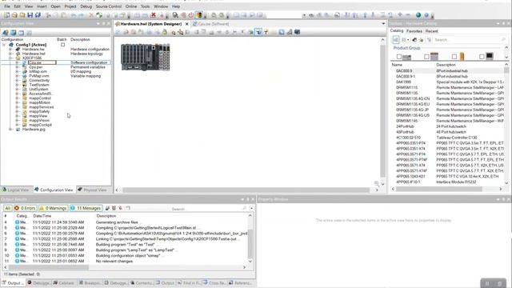The image size is (512, 288).
Task: Click the Save All toolbar icon
Action: point(38,15)
